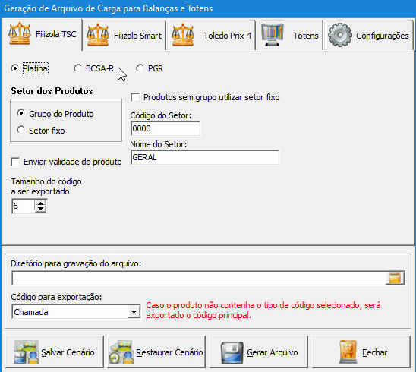This screenshot has width=416, height=372.
Task: Click the scale icon on Toledo Prix 4 tab
Action: click(182, 35)
